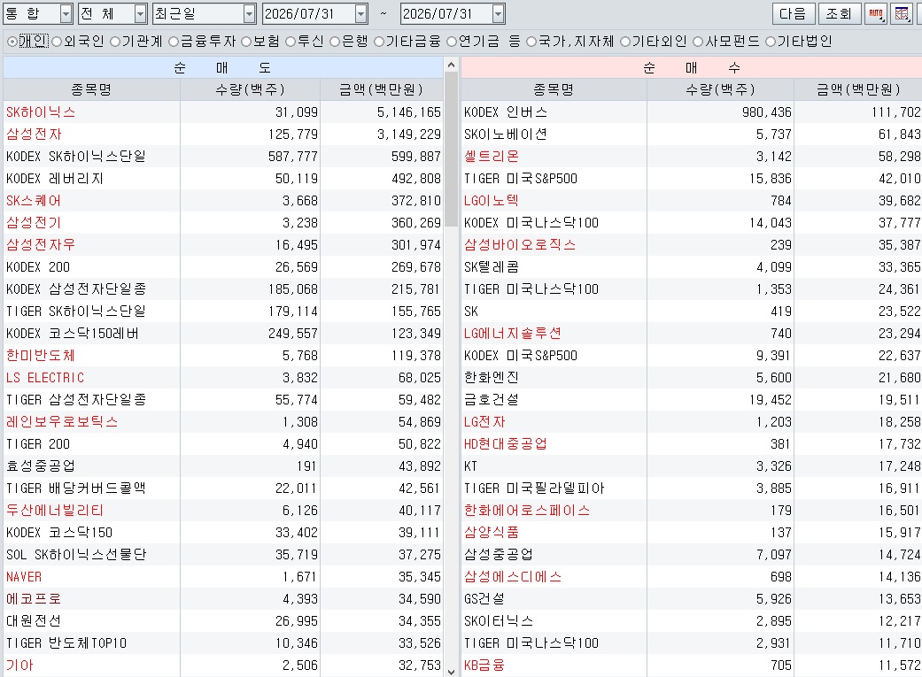Screen dimensions: 922x677
Task: Click 종목명 column header in 순매도 table
Action: click(91, 89)
